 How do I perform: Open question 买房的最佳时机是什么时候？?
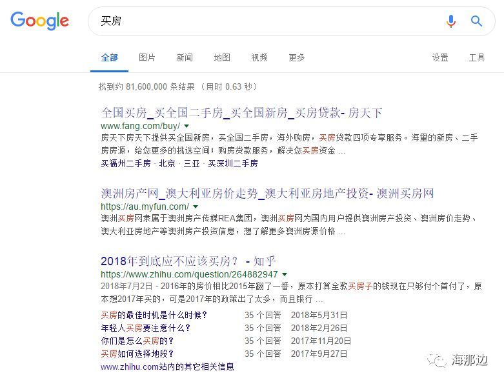point(154,315)
